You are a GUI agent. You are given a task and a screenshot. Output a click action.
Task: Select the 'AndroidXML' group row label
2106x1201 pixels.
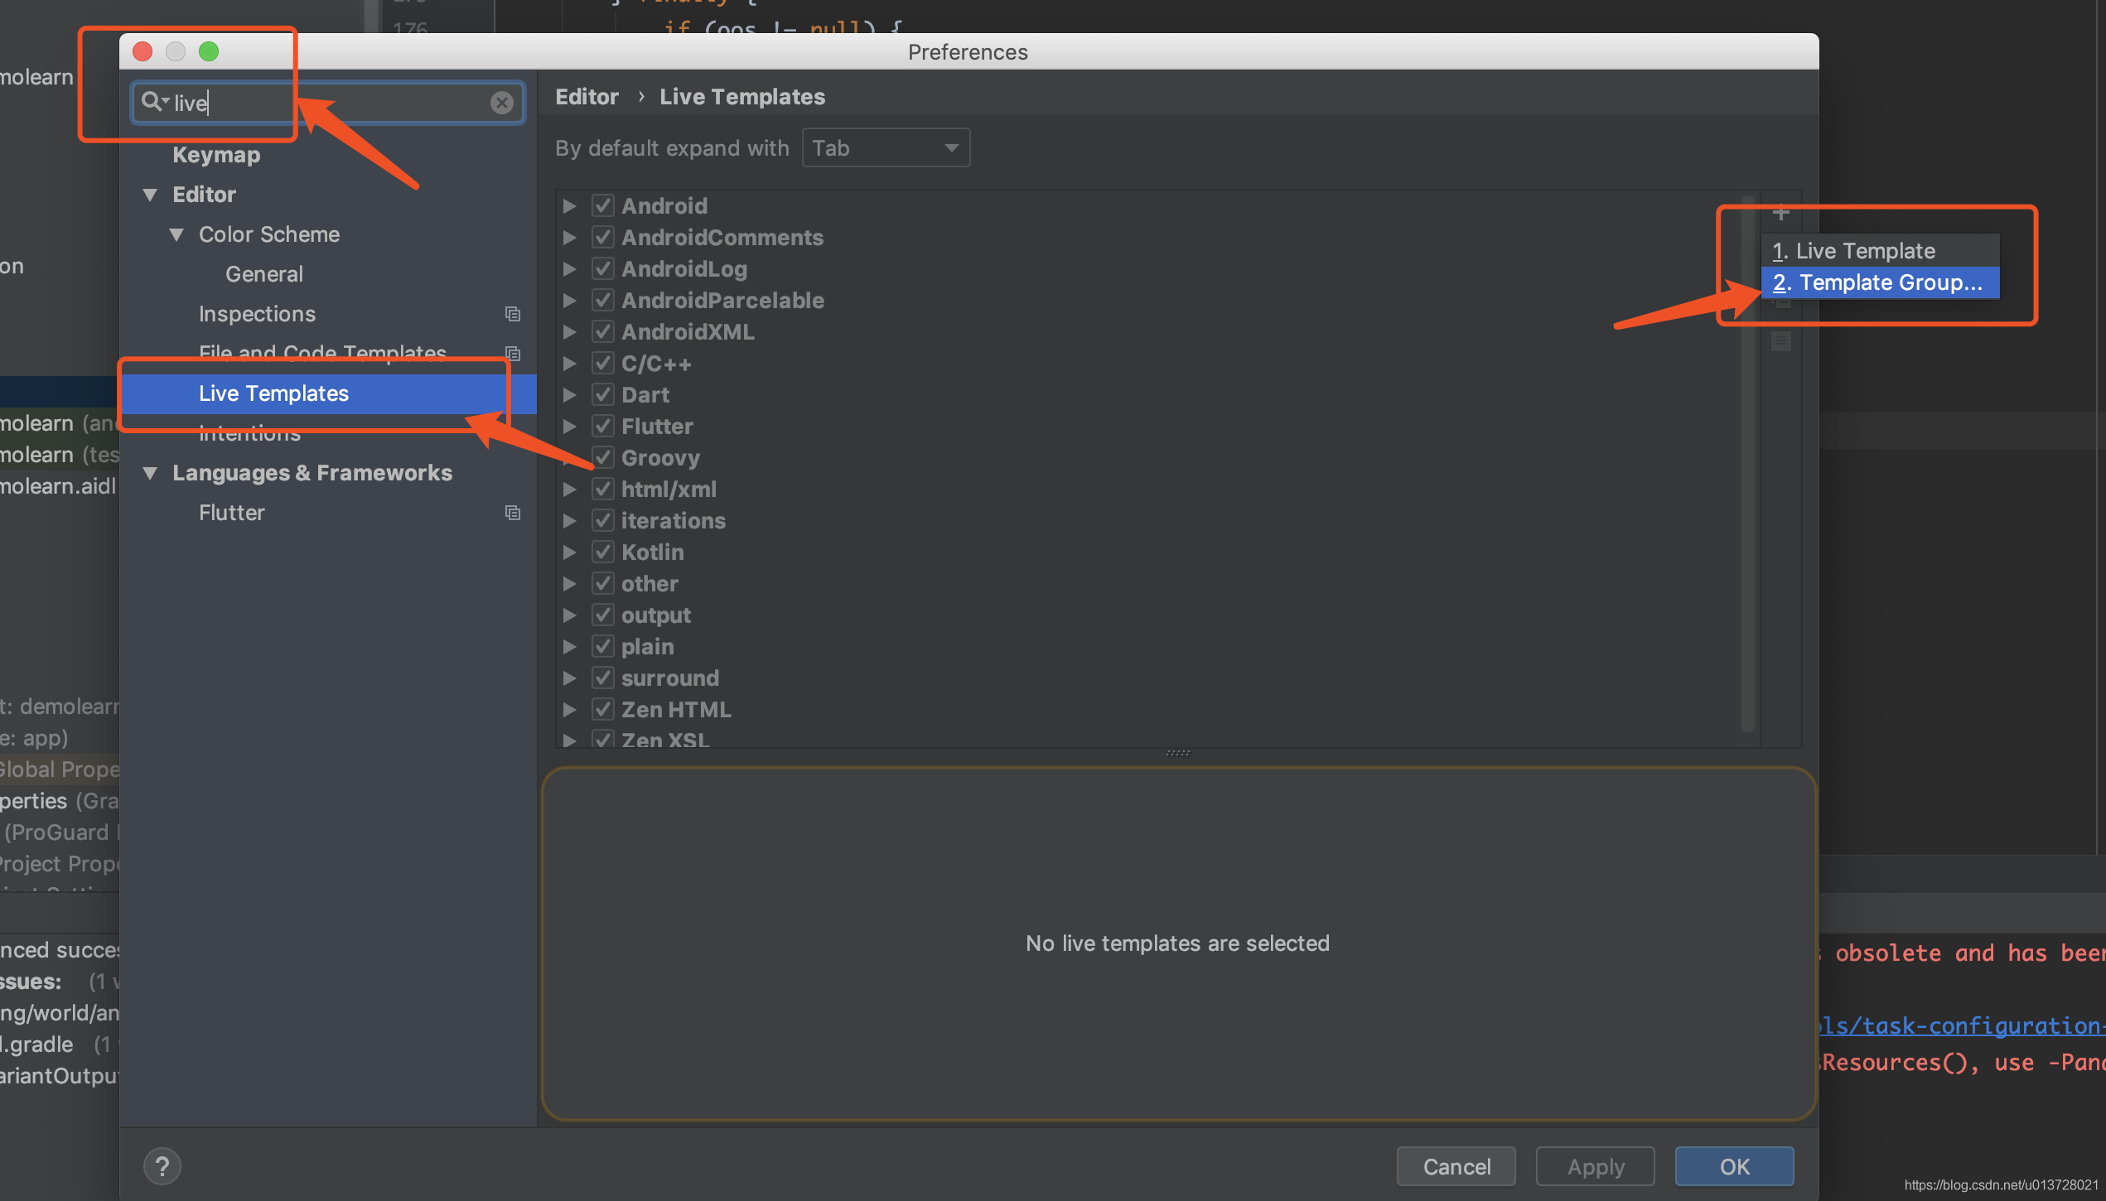(688, 331)
